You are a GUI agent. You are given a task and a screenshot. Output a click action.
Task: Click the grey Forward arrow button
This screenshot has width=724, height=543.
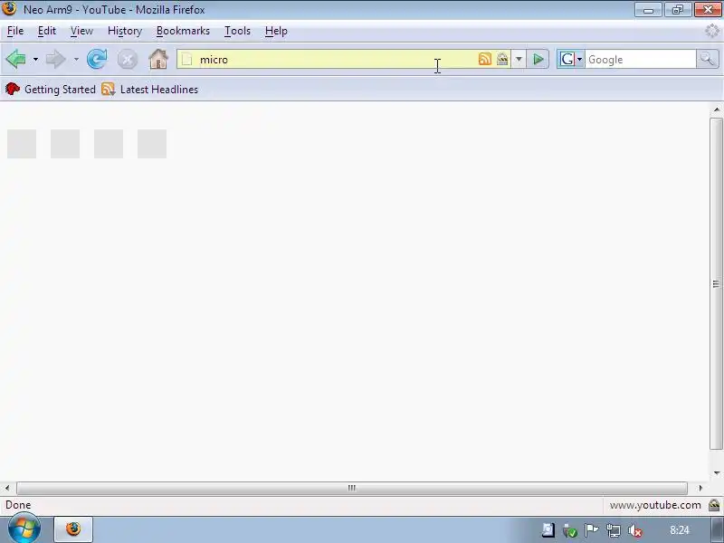(x=56, y=60)
